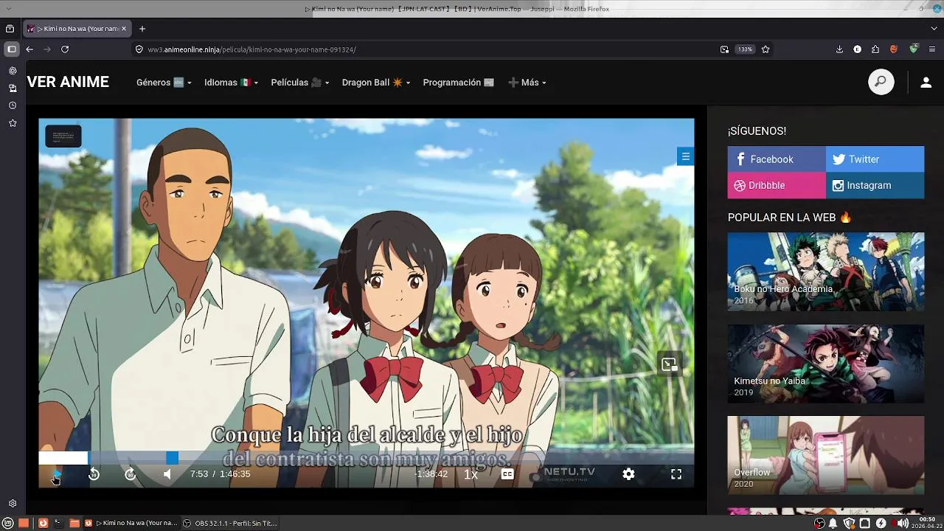Follow on Twitter
The height and width of the screenshot is (531, 944).
pyautogui.click(x=875, y=159)
